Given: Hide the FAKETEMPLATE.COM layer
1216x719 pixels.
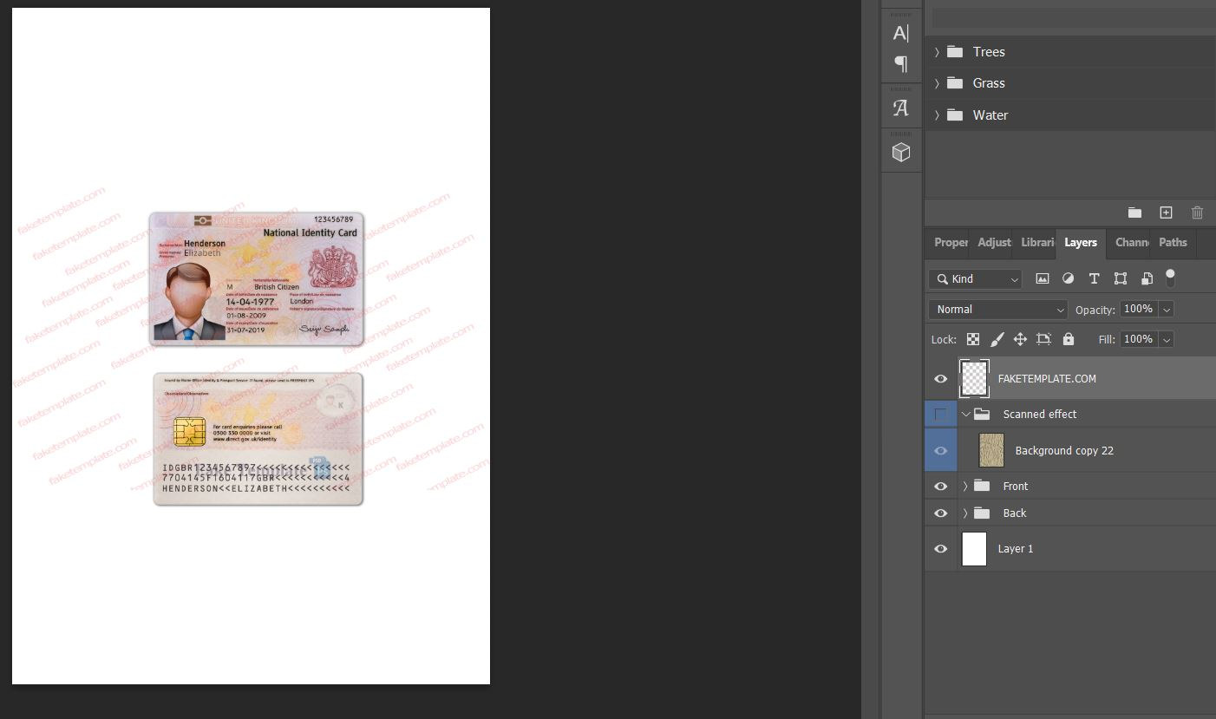Looking at the screenshot, I should [940, 378].
